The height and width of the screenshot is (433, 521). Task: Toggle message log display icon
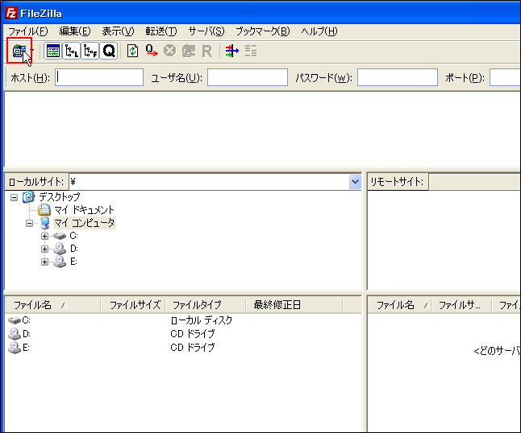pos(53,51)
